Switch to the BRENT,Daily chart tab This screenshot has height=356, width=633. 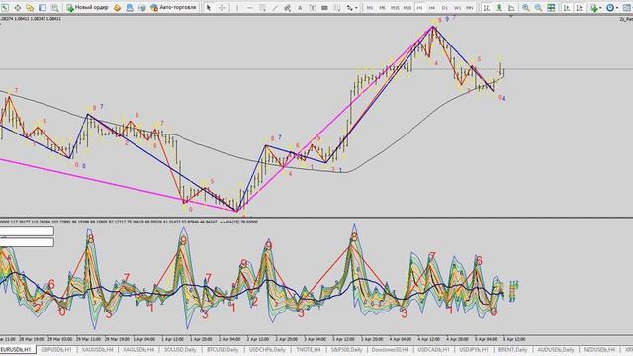coord(512,349)
